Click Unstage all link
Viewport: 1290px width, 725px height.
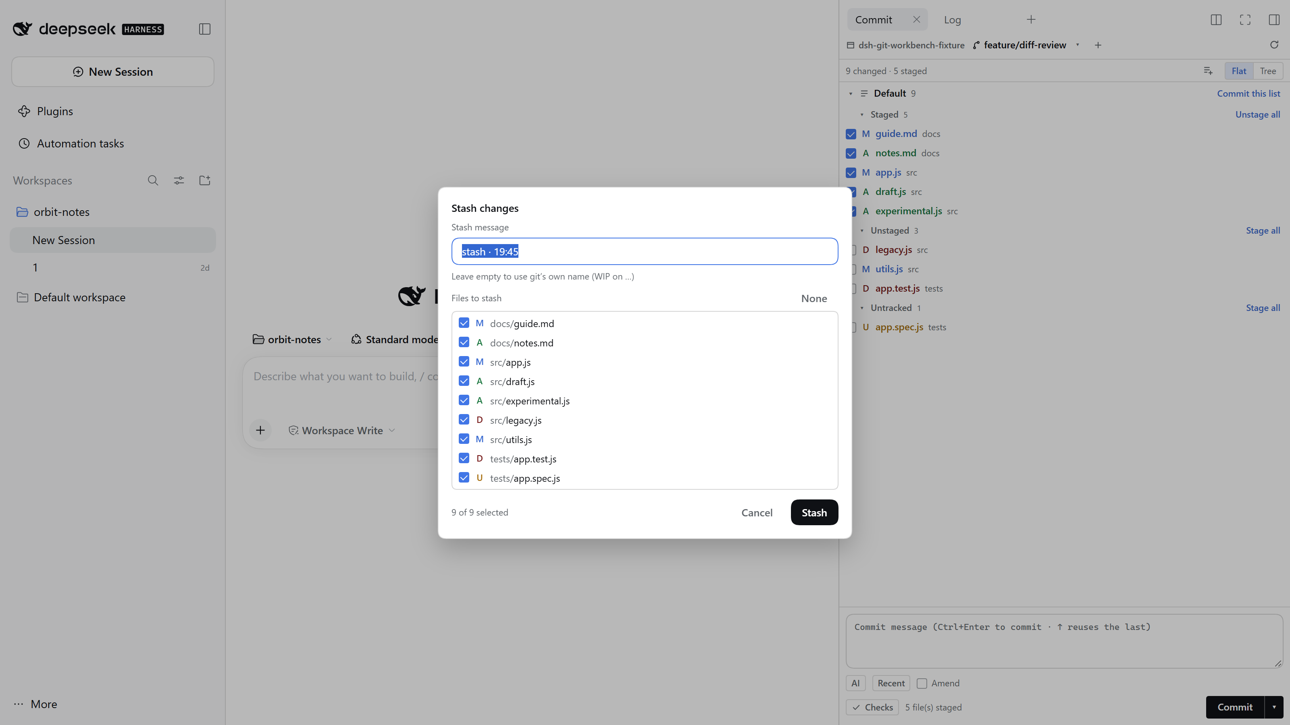(x=1257, y=114)
